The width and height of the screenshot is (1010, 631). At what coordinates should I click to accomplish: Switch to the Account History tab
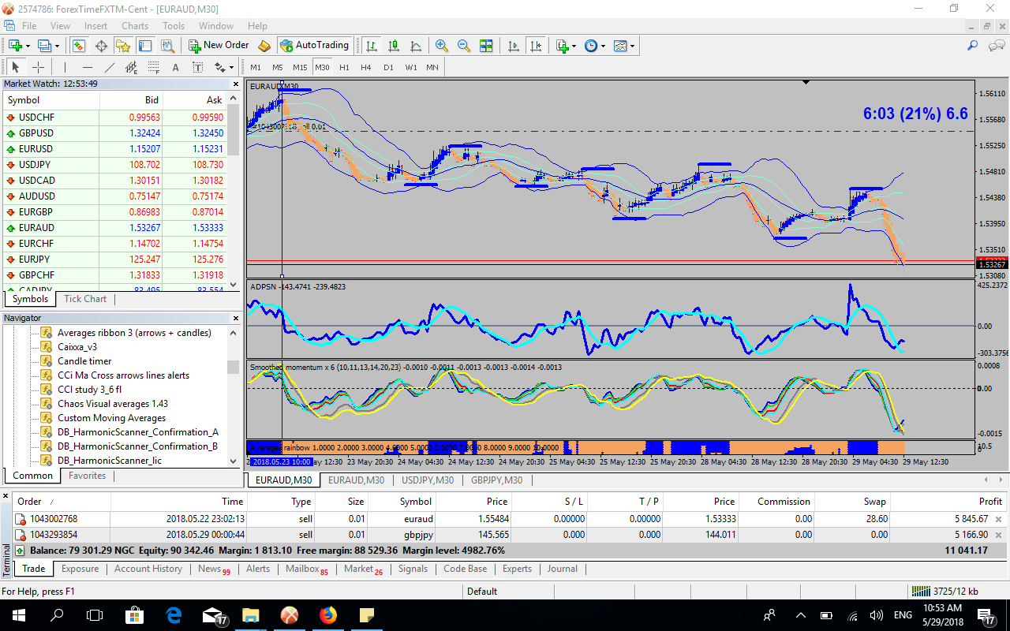coord(148,569)
